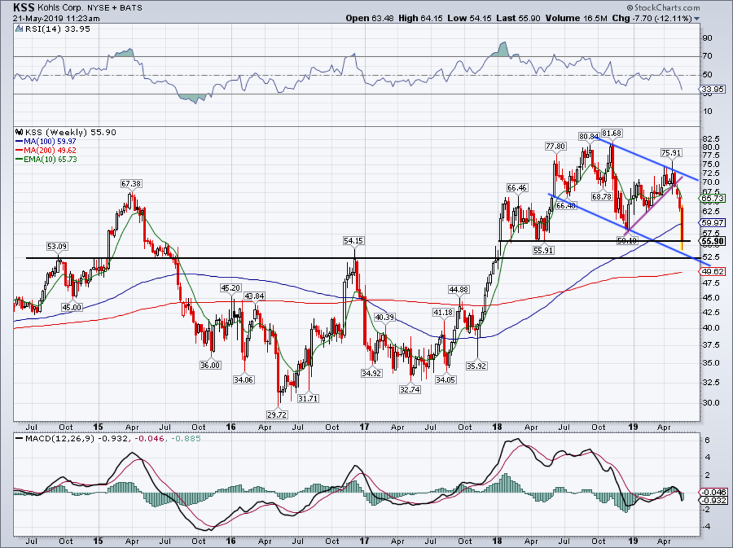The image size is (733, 548).
Task: Click the 43.84 price label
Action: (255, 296)
